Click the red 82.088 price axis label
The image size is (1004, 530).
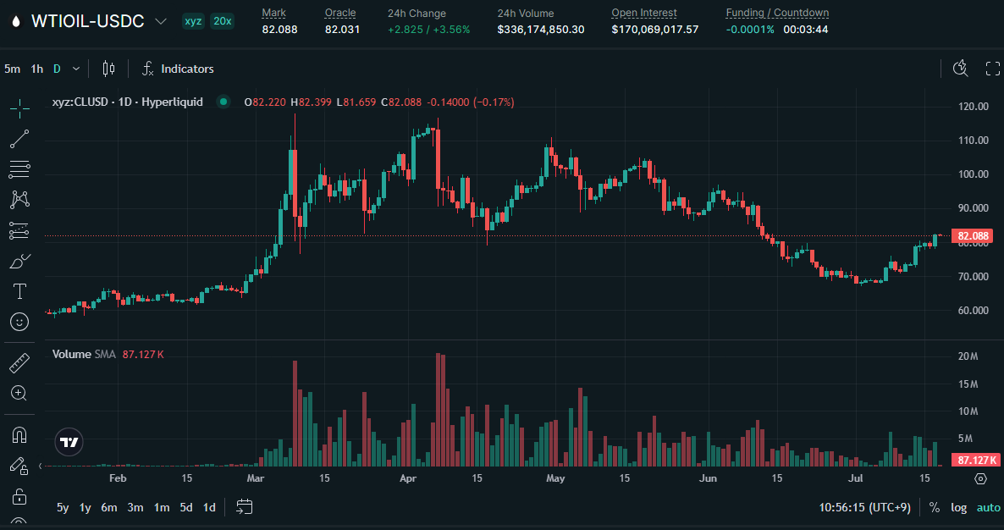click(974, 235)
